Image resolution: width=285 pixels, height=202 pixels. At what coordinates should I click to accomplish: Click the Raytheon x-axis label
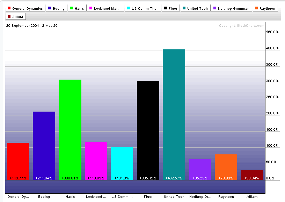click(x=226, y=197)
